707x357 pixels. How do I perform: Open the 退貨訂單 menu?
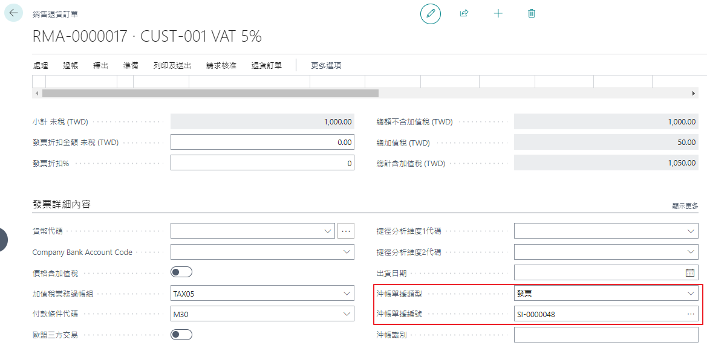pos(267,65)
